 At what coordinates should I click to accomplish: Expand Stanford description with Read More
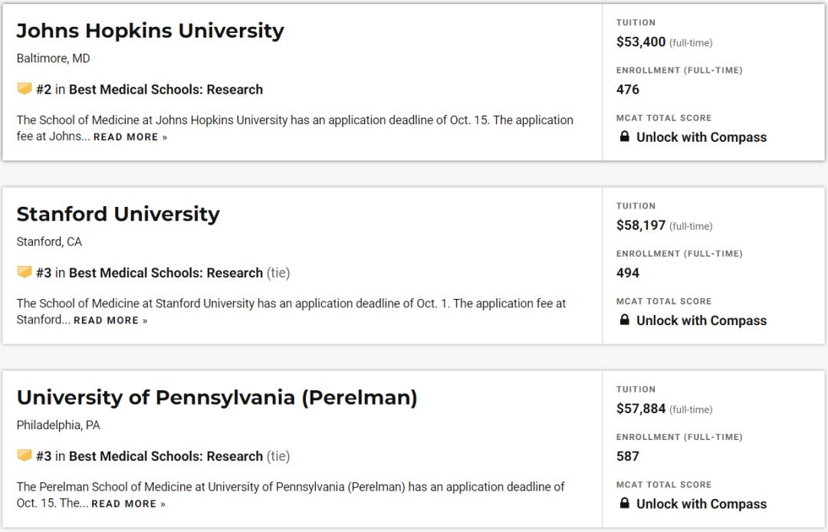(x=110, y=320)
